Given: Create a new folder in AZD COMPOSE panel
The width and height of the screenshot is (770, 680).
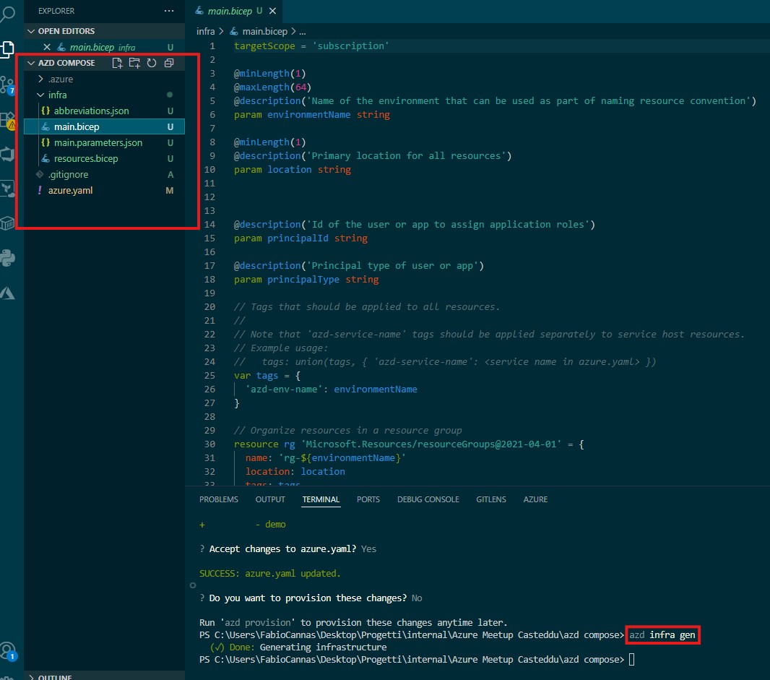Looking at the screenshot, I should [134, 63].
